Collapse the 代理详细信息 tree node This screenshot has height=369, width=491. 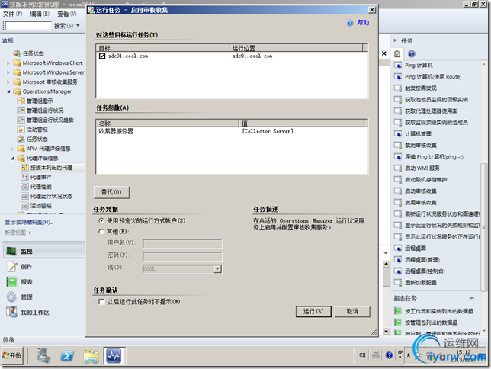(12, 158)
